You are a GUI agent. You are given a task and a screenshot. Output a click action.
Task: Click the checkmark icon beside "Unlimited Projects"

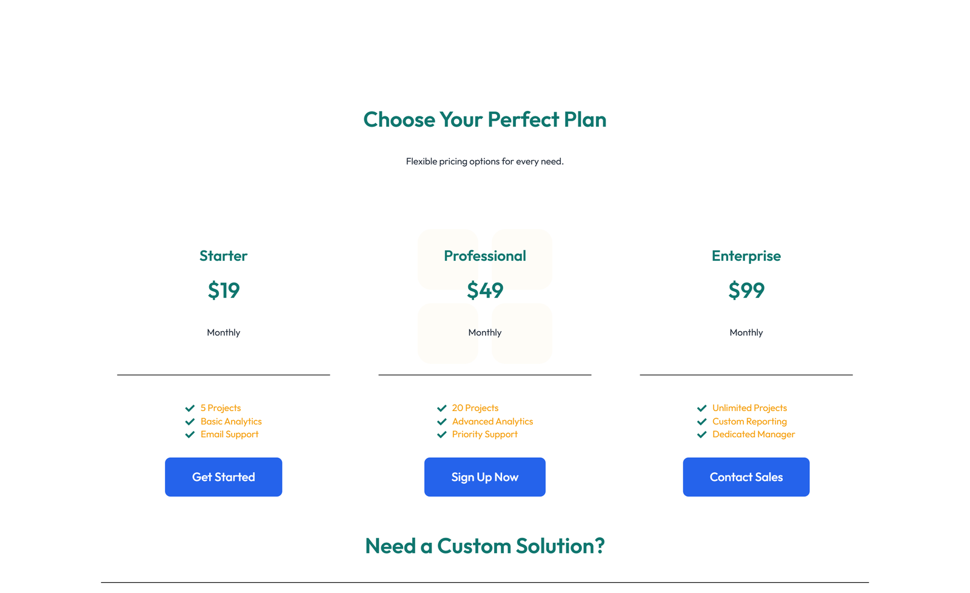point(702,408)
